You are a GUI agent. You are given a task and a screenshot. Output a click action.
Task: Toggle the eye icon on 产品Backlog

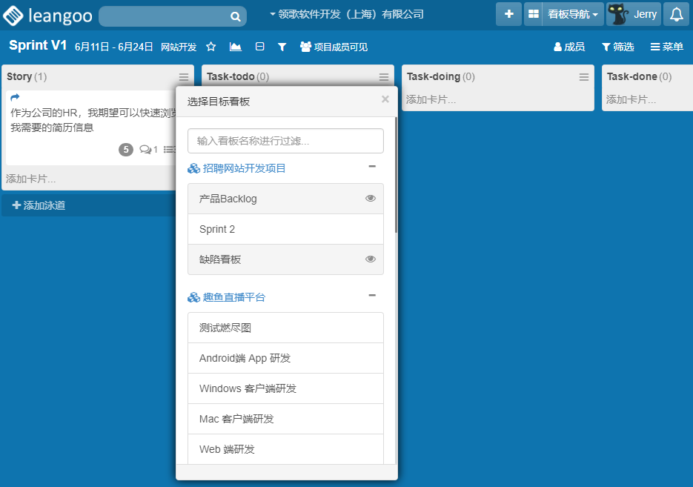click(x=371, y=199)
